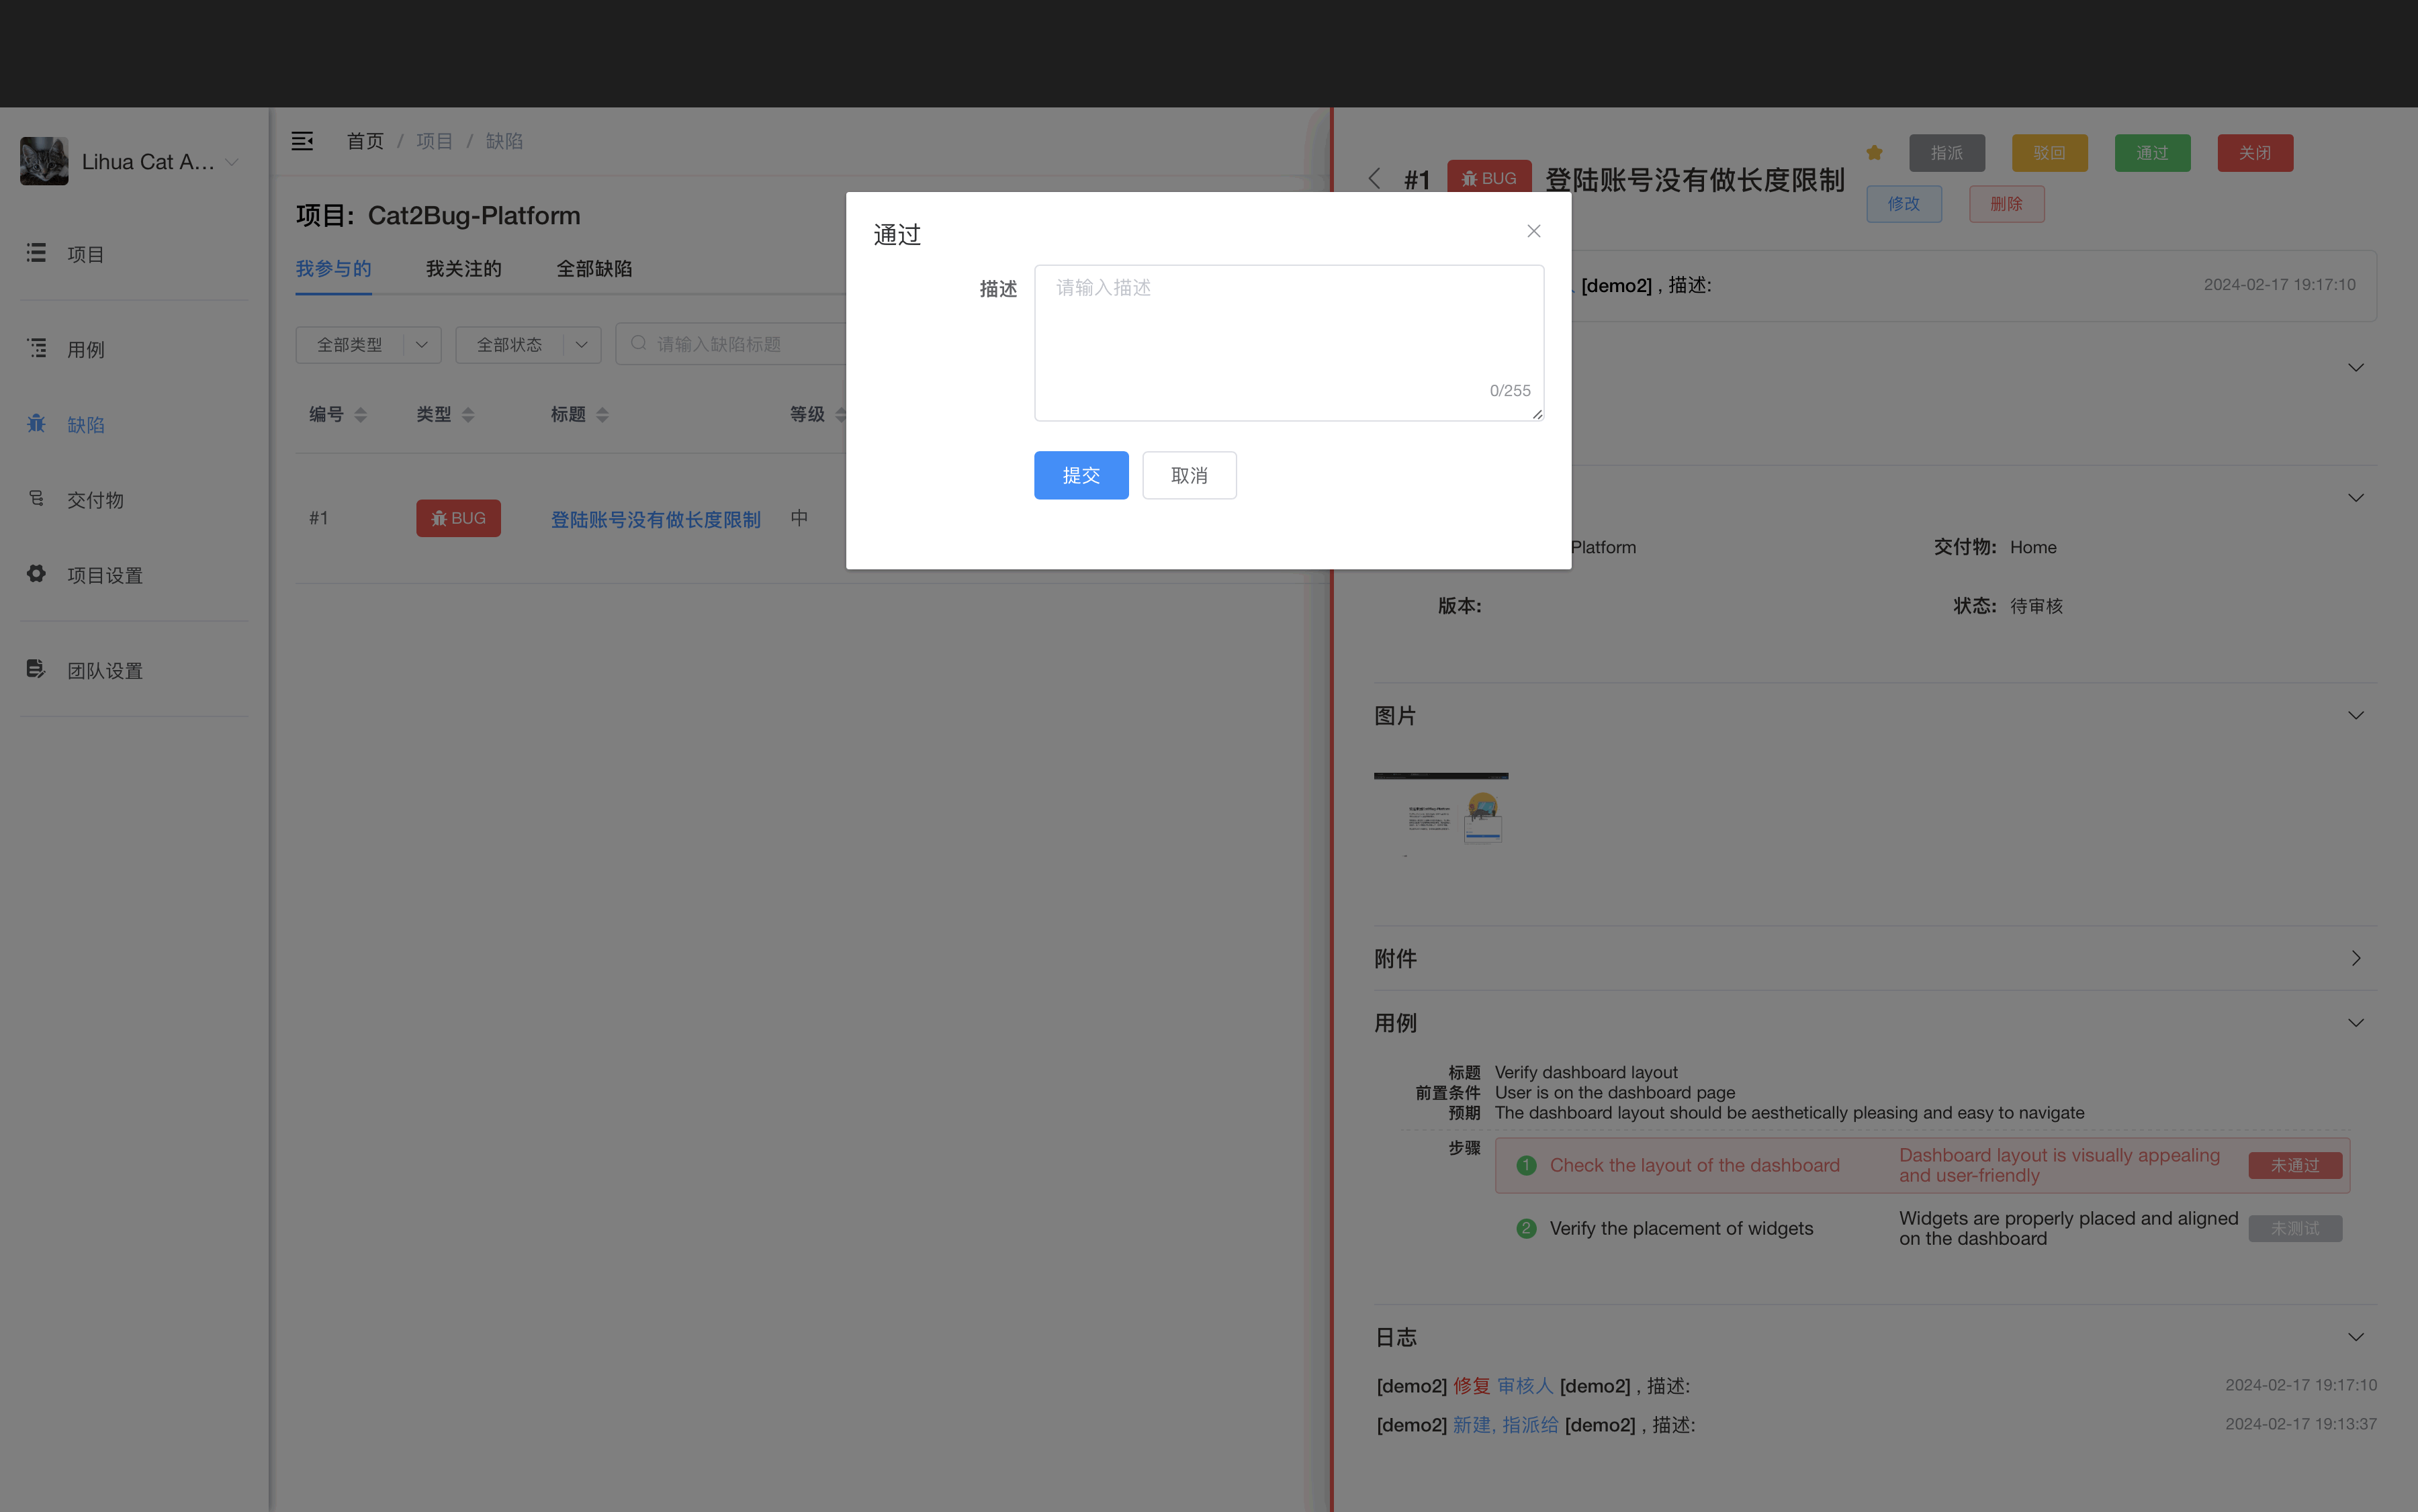Click the indented-list icon beside 用例
The image size is (2418, 1512).
tap(36, 348)
